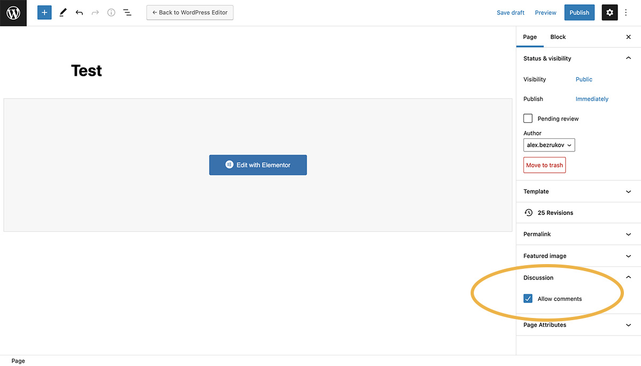Collapse the Status & visibility panel
The height and width of the screenshot is (366, 641).
click(x=628, y=58)
